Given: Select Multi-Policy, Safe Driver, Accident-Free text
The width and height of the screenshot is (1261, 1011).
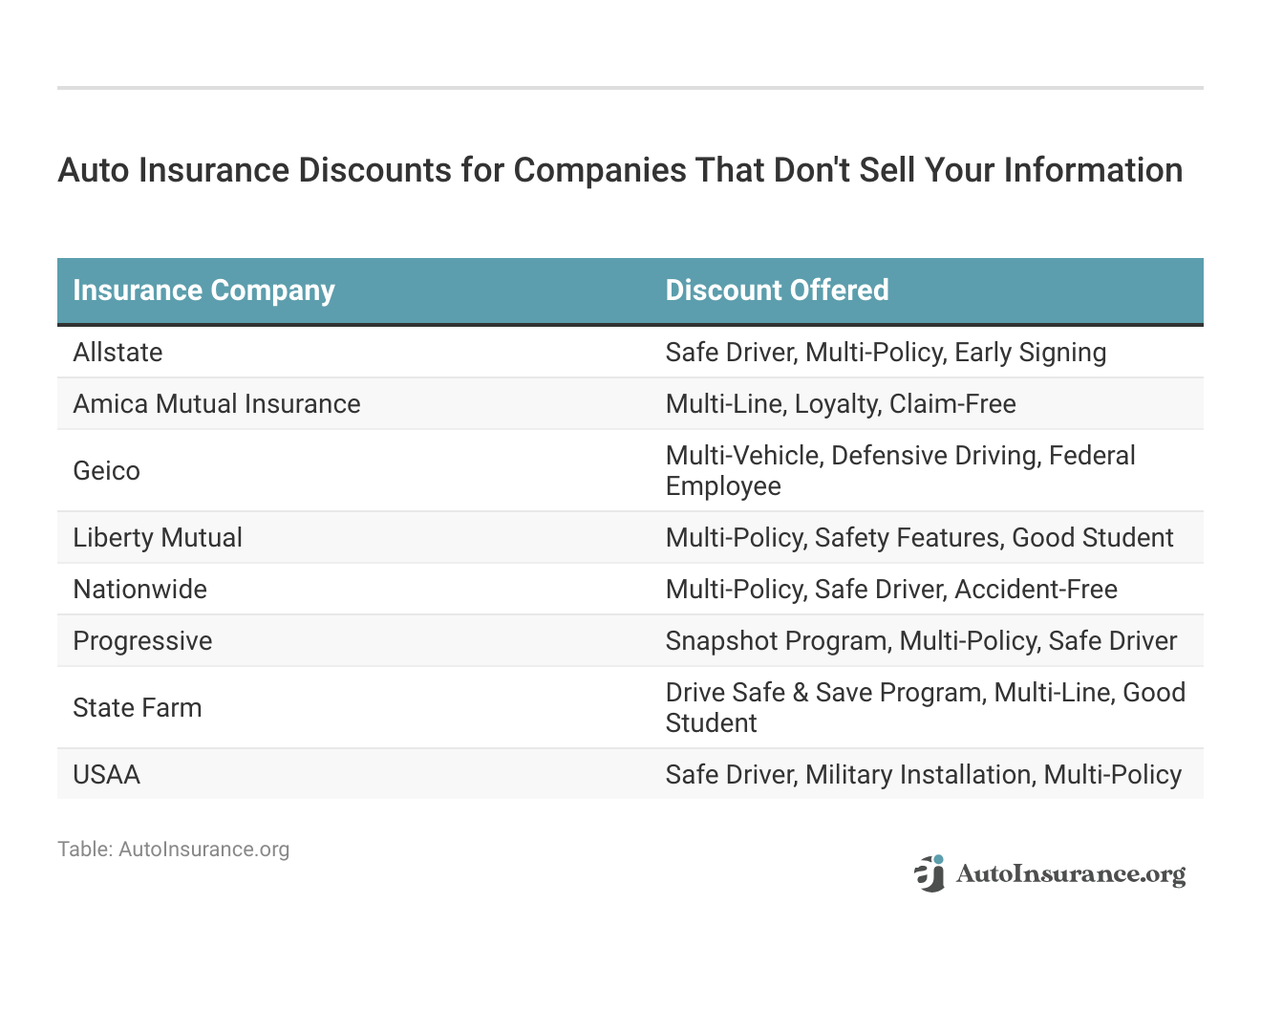Looking at the screenshot, I should [x=891, y=590].
